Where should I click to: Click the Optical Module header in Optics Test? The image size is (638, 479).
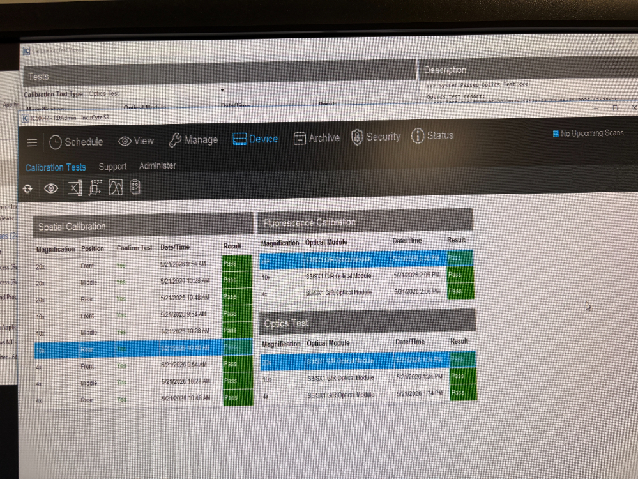click(x=328, y=343)
